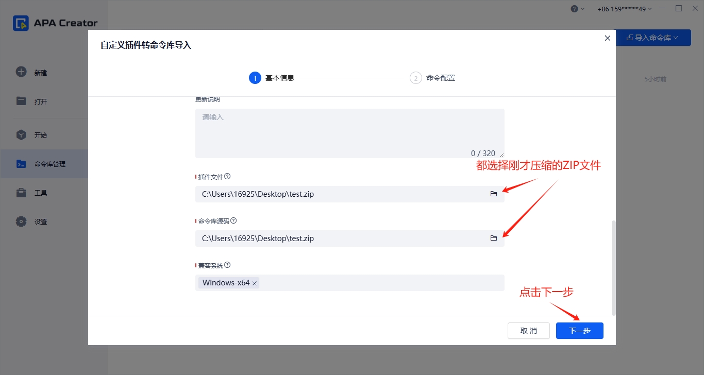This screenshot has height=375, width=704.
Task: Click the 命令库源码 path input field
Action: click(x=350, y=238)
